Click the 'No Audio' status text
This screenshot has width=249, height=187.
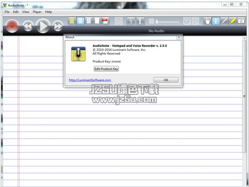tap(156, 31)
